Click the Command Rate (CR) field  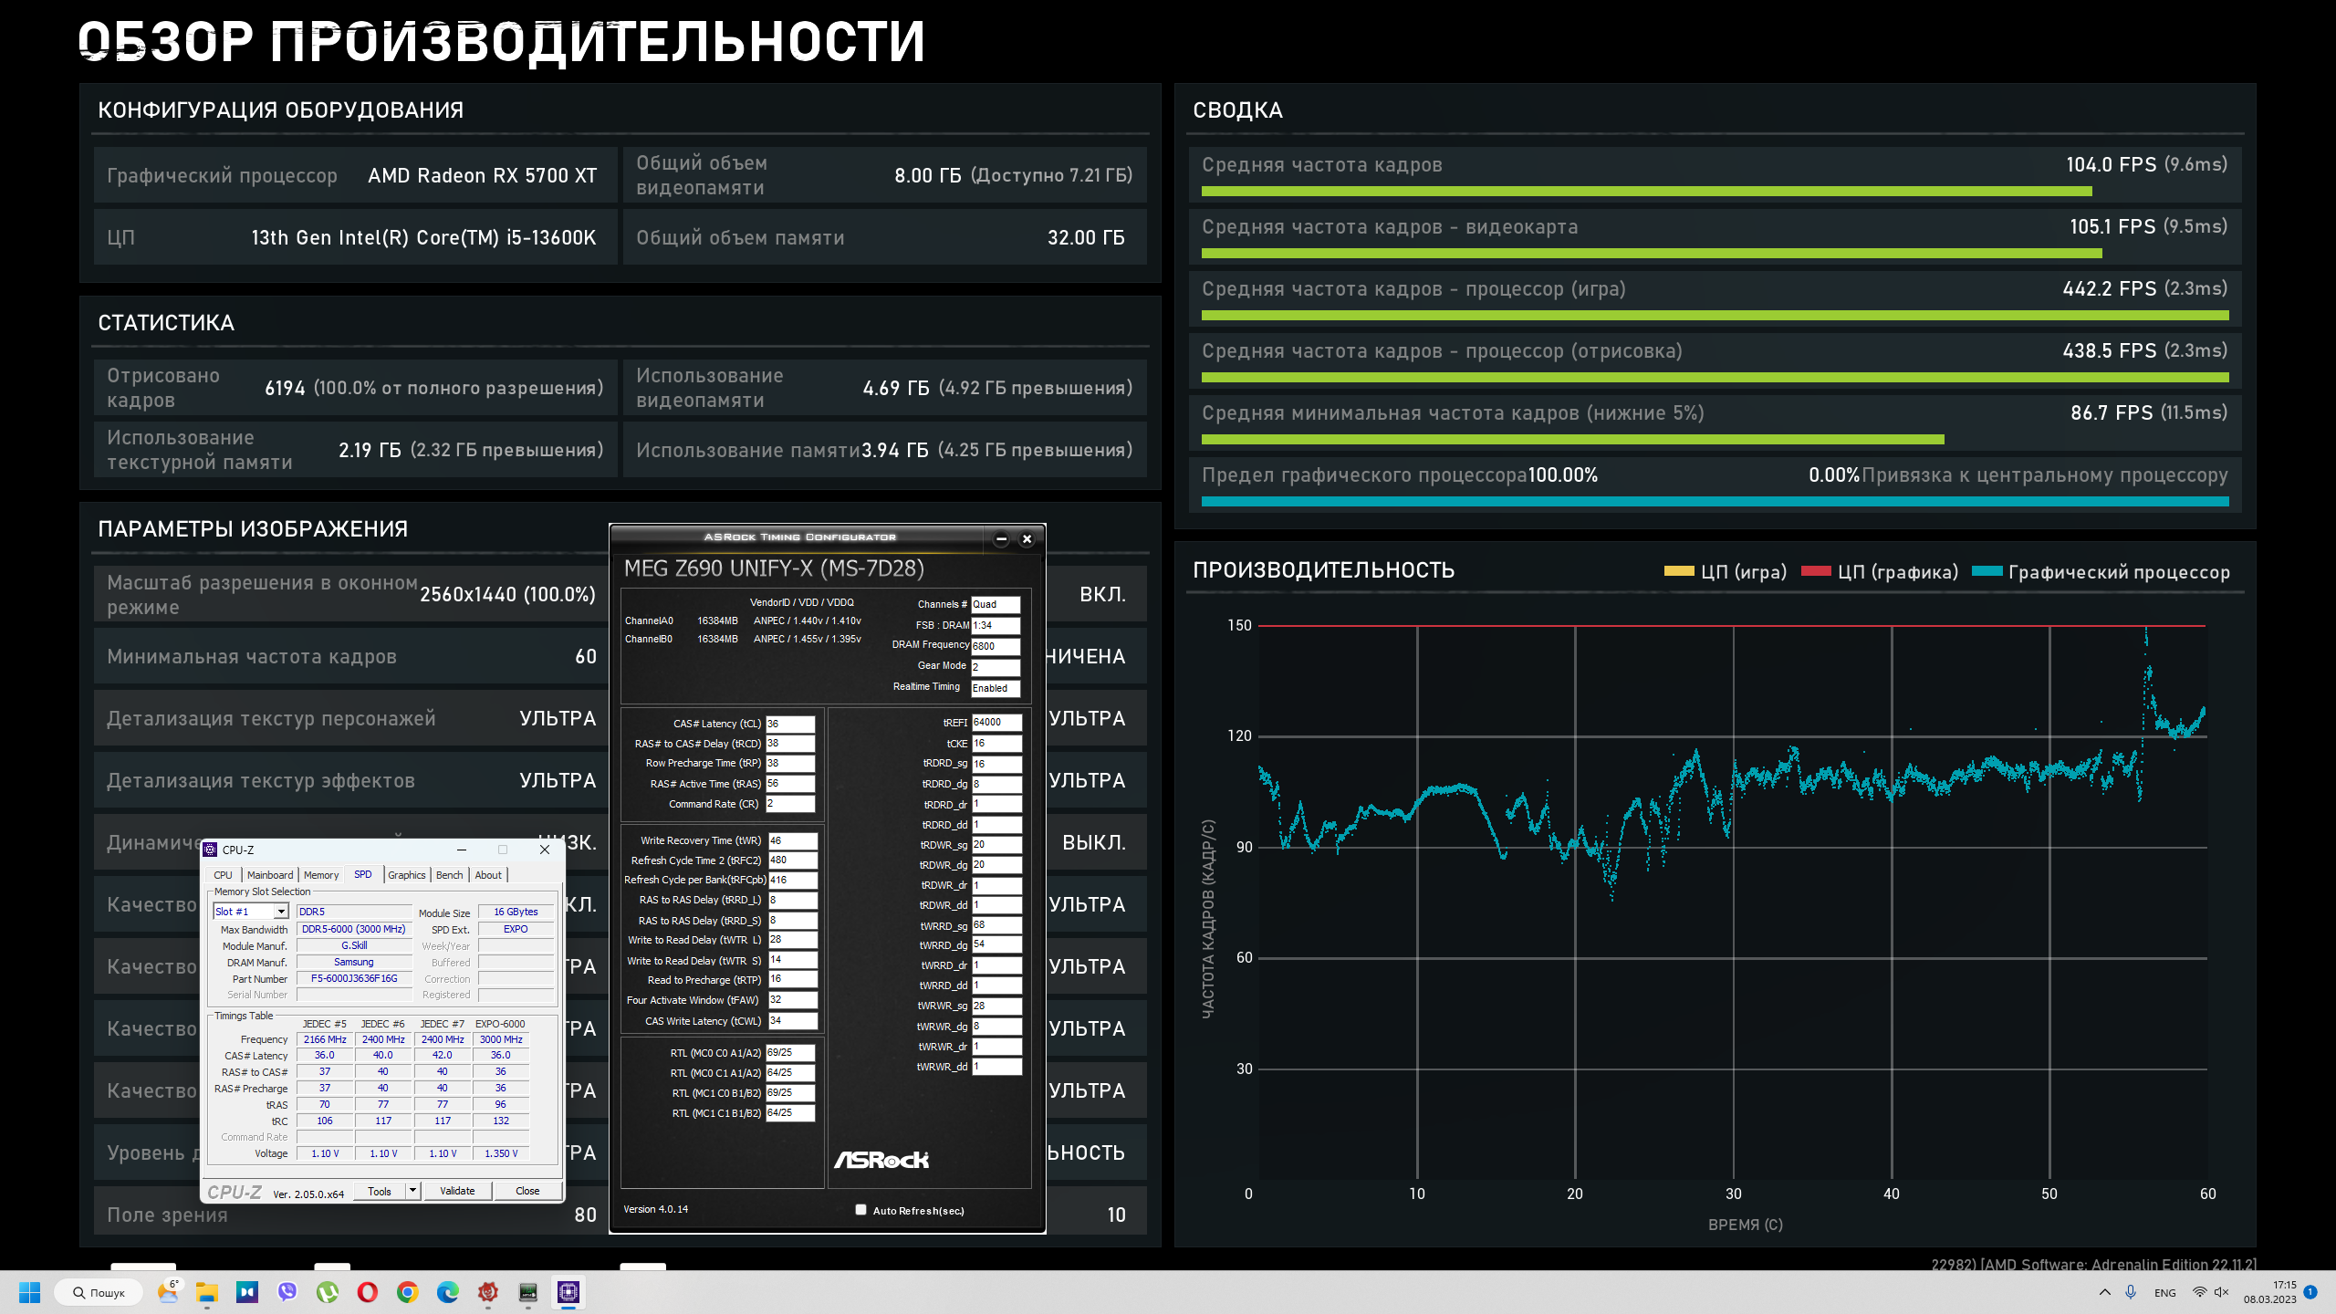790,804
